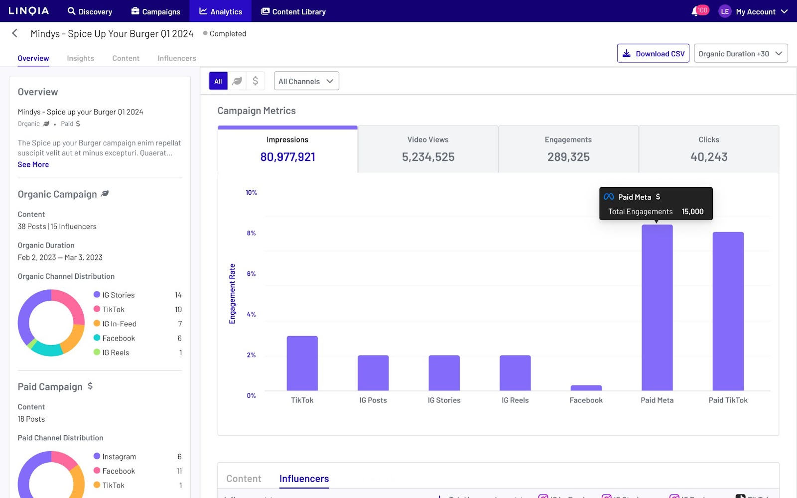Viewport: 797px width, 498px height.
Task: Click the Campaigns briefcase icon
Action: (135, 11)
